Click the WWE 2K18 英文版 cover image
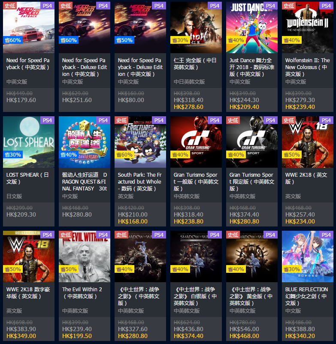The image size is (336, 344). (308, 142)
